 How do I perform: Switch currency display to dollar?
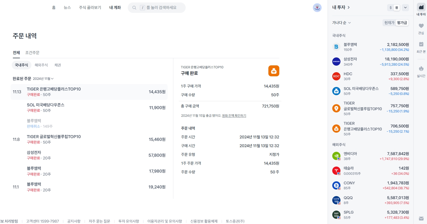391,8
